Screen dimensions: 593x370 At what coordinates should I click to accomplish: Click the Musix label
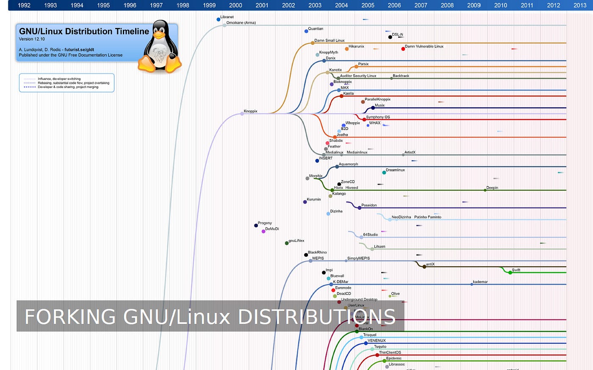pyautogui.click(x=380, y=106)
